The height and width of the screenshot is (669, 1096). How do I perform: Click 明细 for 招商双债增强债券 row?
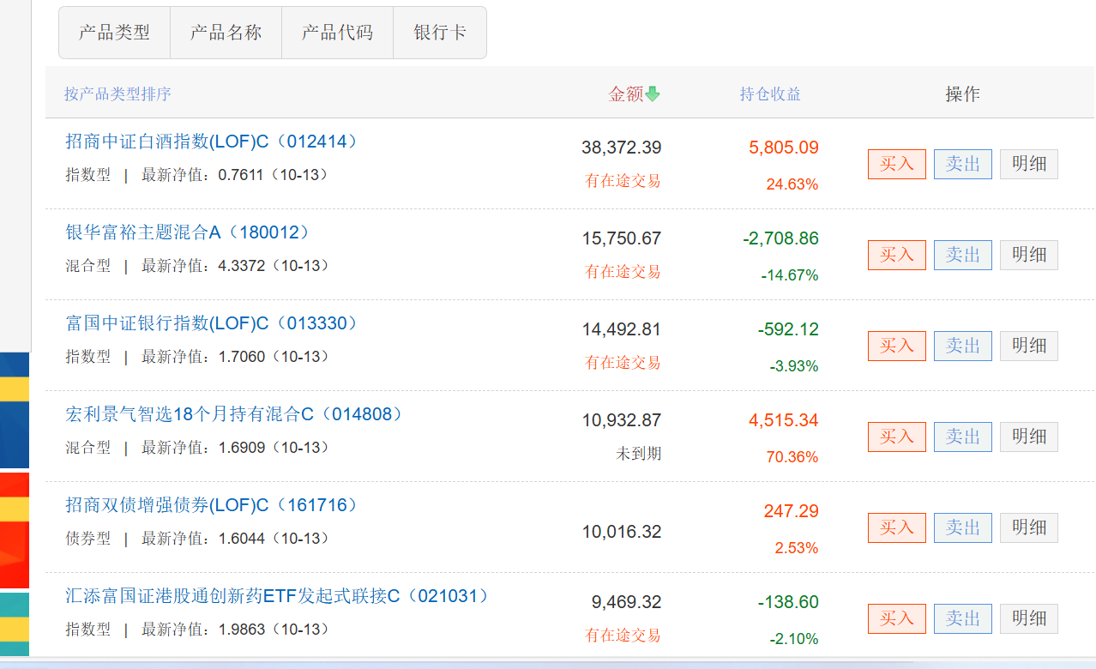pyautogui.click(x=1029, y=527)
